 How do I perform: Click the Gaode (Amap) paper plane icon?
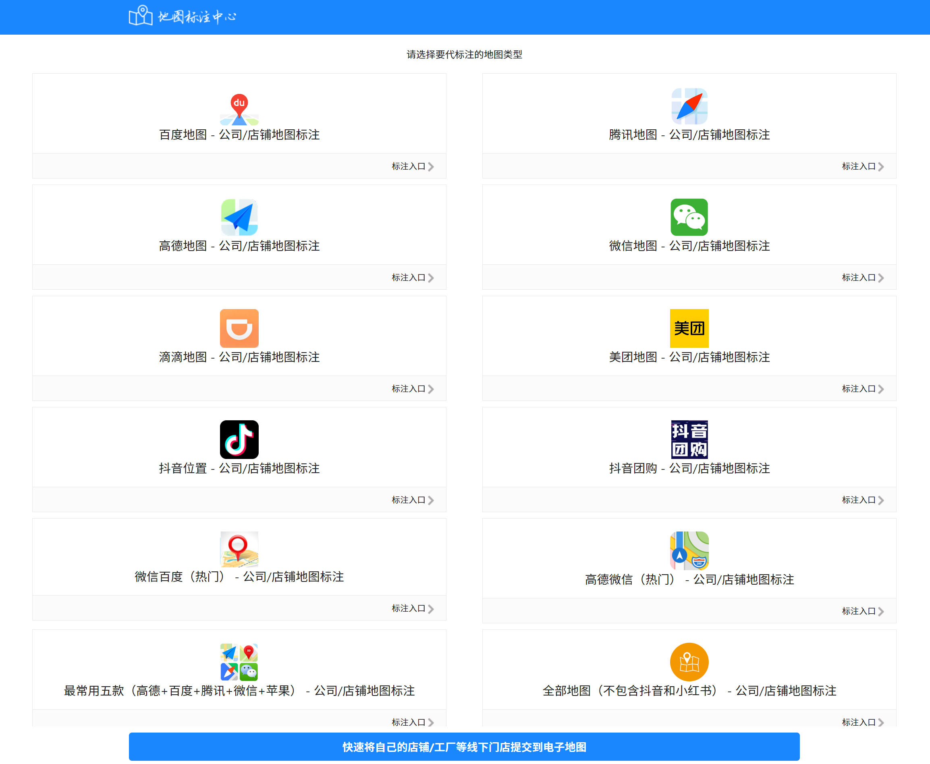pos(239,218)
